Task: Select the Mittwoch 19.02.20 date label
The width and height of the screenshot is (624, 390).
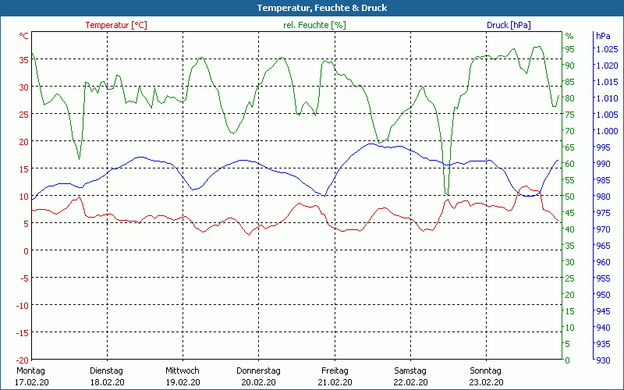Action: click(x=183, y=376)
